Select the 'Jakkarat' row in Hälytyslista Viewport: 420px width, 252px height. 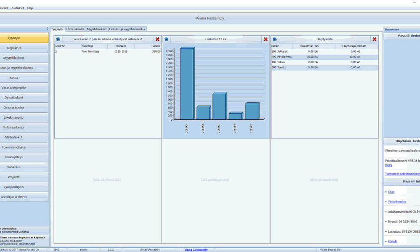coord(324,51)
